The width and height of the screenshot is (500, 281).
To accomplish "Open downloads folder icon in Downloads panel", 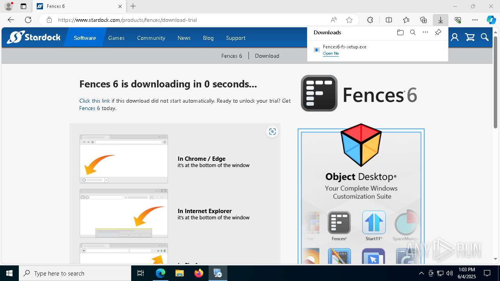I will click(400, 32).
